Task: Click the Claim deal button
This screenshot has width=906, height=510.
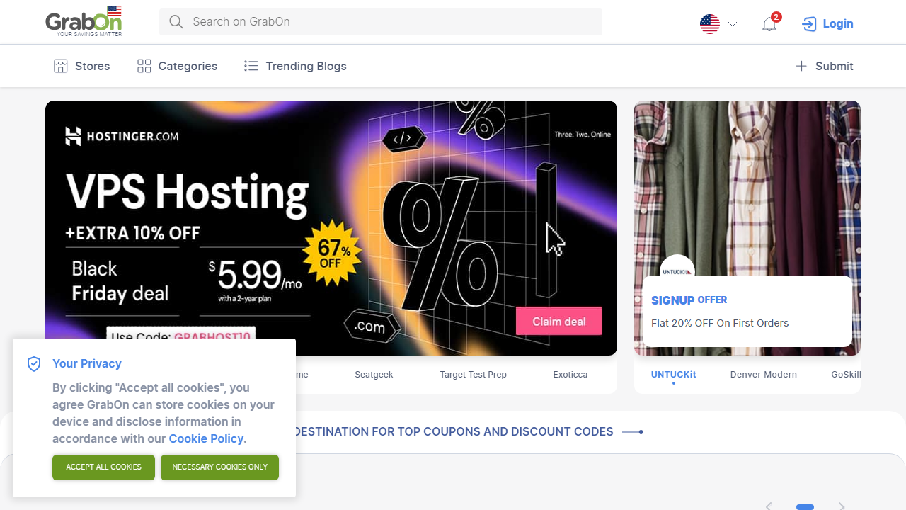Action: 559,322
